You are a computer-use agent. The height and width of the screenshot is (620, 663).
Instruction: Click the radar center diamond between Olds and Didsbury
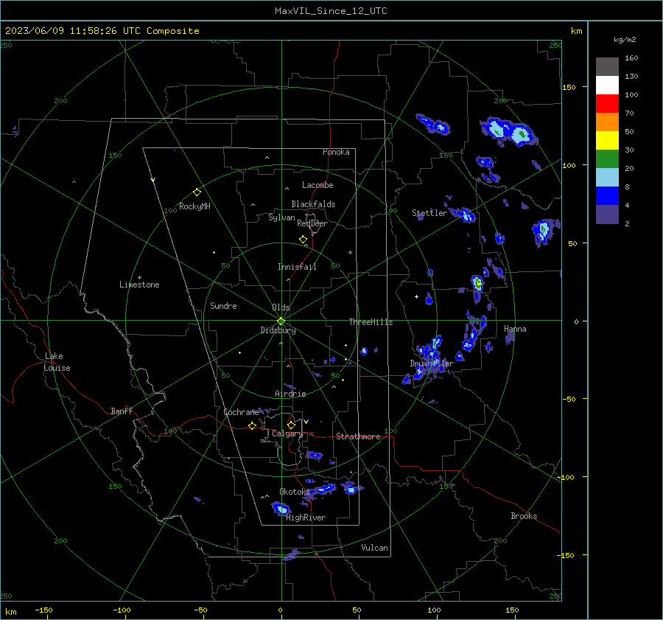click(281, 321)
